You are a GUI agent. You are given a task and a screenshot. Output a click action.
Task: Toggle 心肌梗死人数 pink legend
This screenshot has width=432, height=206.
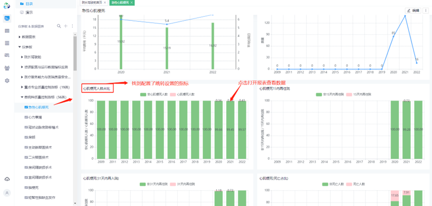pos(182,95)
